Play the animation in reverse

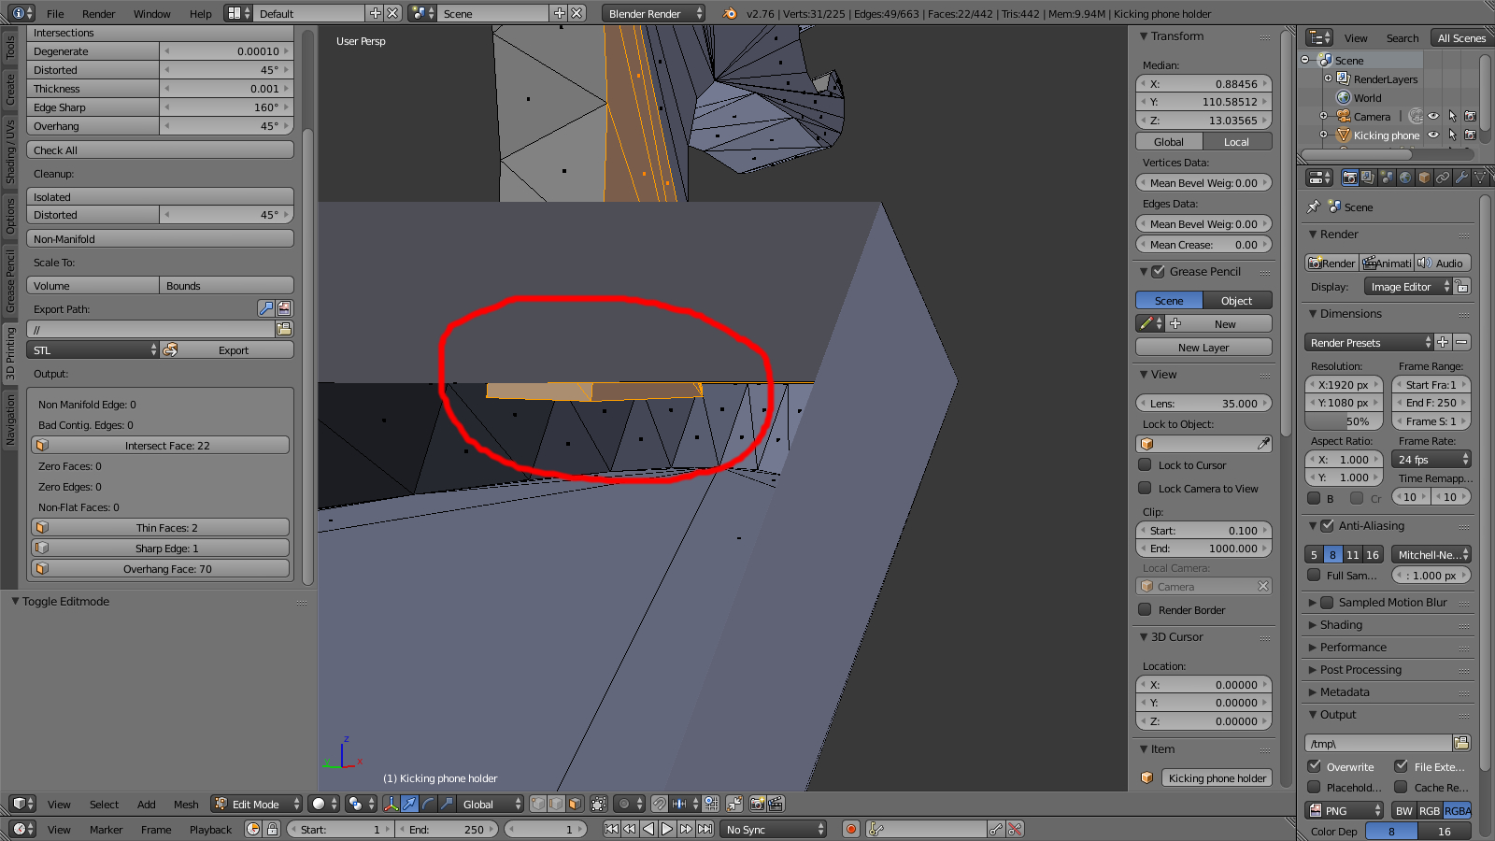[x=648, y=829]
